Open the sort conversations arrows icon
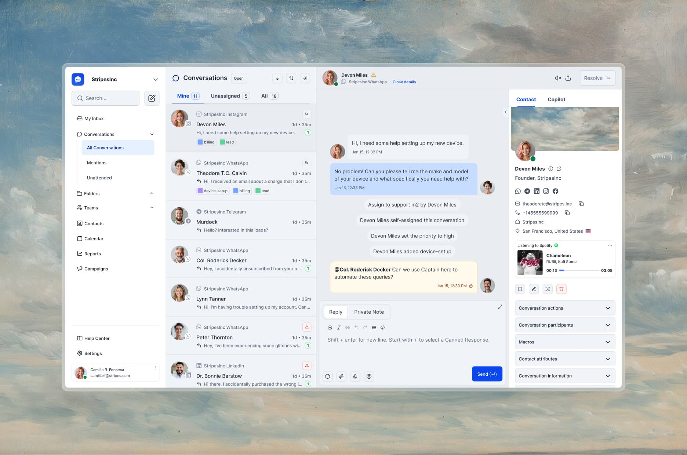 [291, 78]
